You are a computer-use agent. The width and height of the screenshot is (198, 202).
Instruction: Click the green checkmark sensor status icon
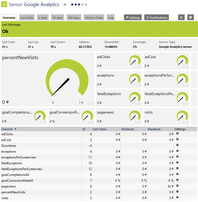(x=4, y=4)
